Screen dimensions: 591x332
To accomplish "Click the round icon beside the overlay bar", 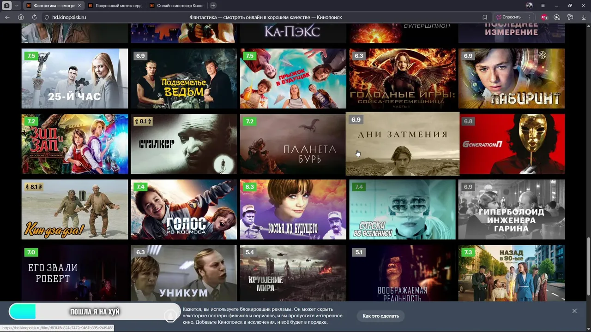I will pyautogui.click(x=170, y=315).
